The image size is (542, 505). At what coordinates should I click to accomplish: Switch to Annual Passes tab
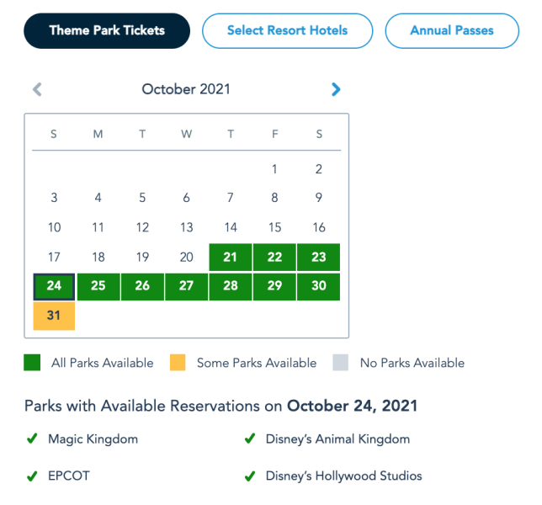[x=452, y=31]
